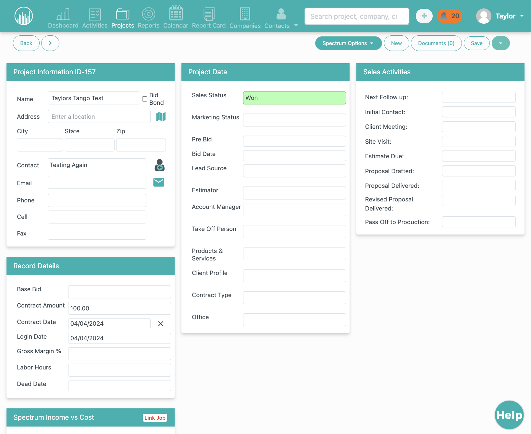The image size is (531, 434).
Task: Click the project Name input field
Action: pyautogui.click(x=94, y=98)
